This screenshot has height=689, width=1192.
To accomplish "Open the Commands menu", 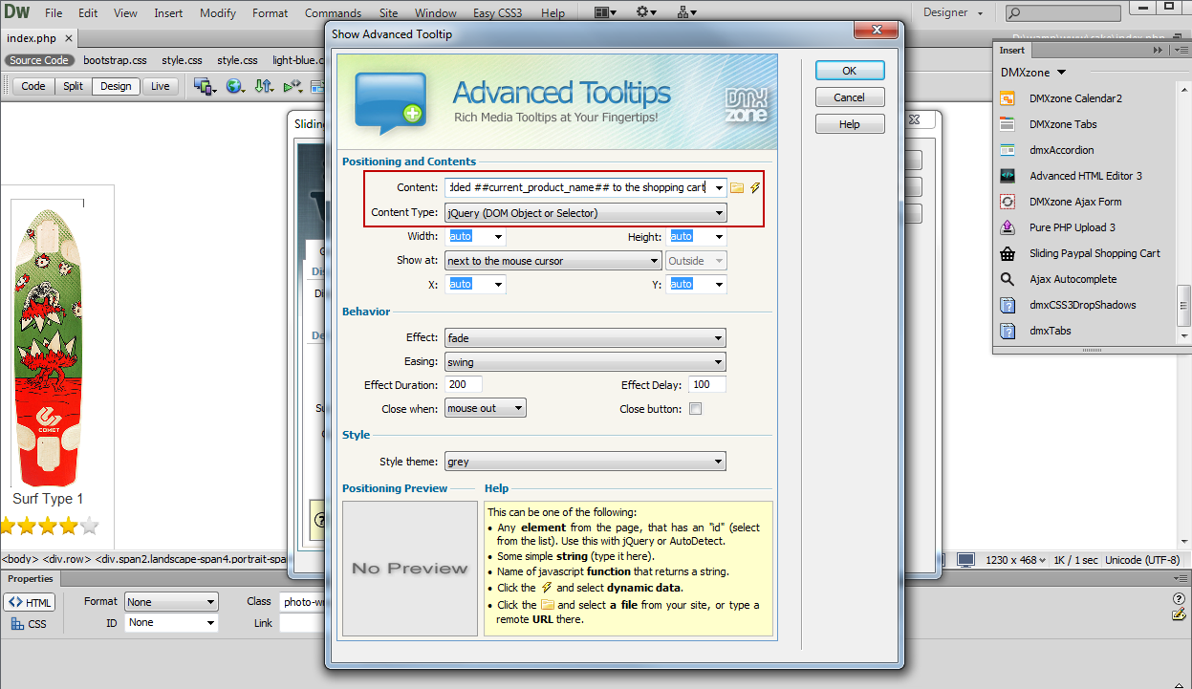I will [333, 13].
